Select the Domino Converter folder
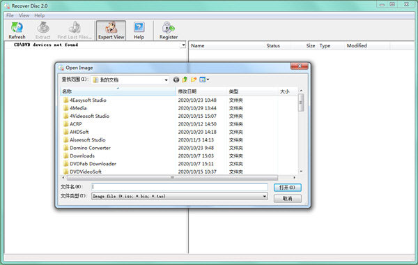 tap(90, 148)
